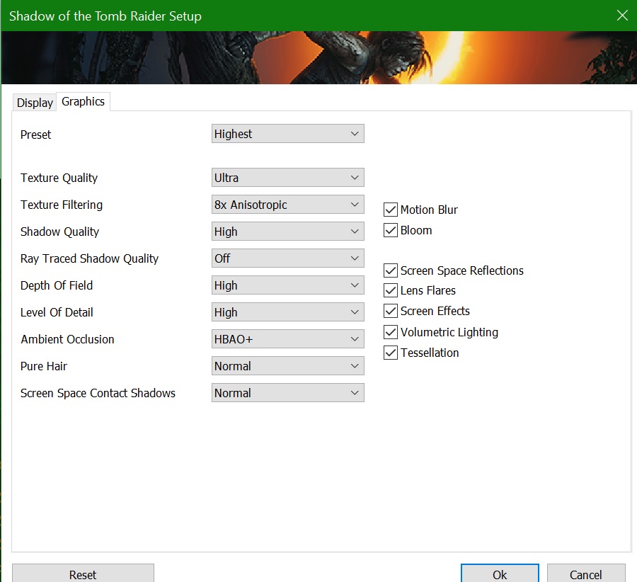
Task: Click the "Texture Quality" label
Action: coord(59,178)
